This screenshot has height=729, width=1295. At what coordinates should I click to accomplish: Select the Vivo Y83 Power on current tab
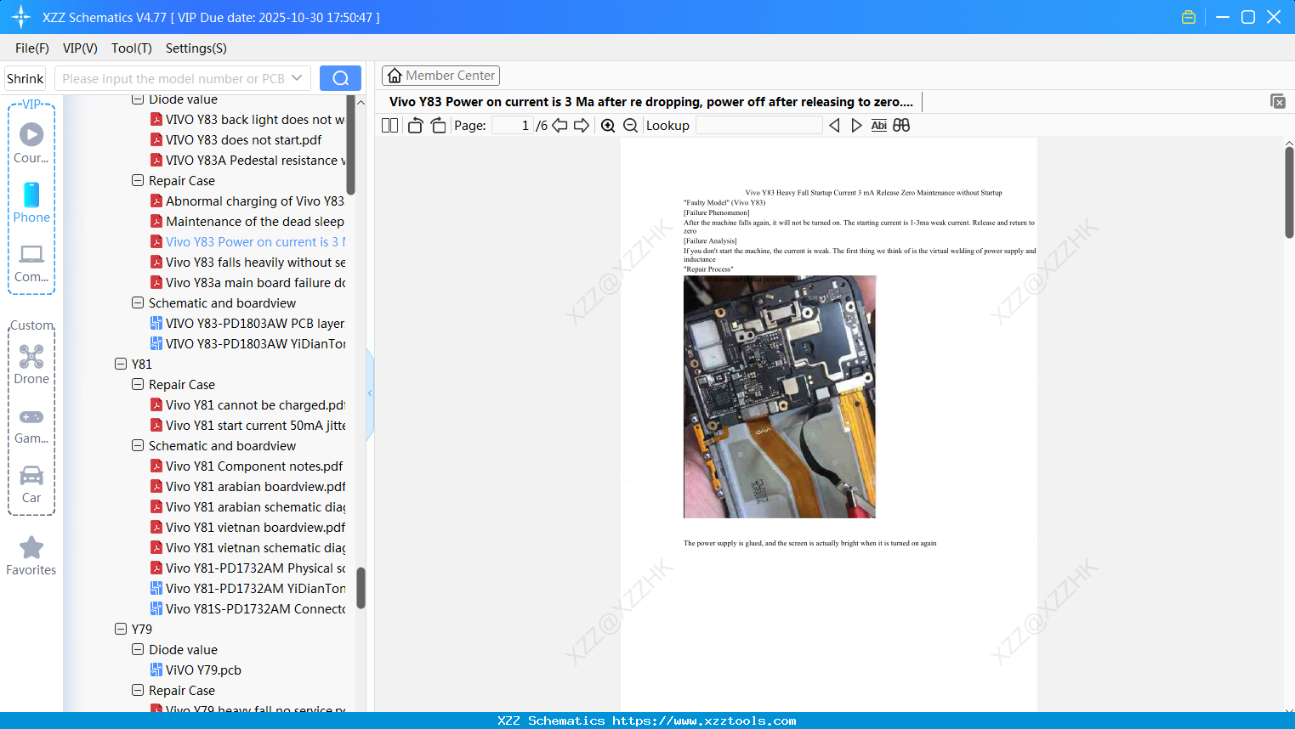tap(651, 102)
